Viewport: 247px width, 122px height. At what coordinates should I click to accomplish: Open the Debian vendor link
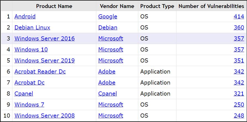(x=108, y=28)
